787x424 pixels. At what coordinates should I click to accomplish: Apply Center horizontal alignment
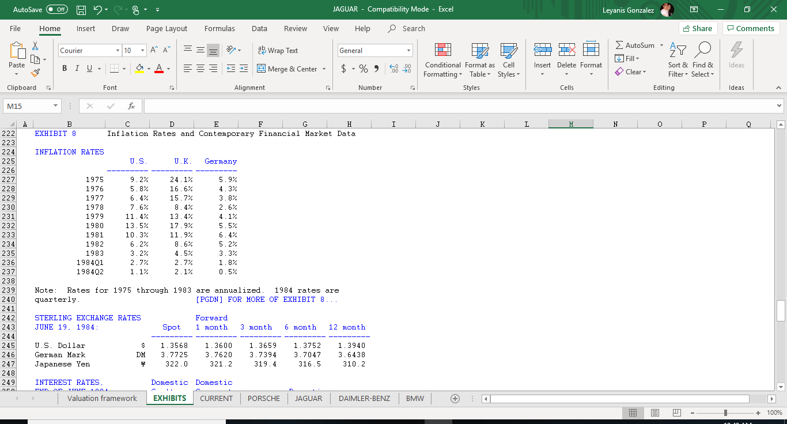200,69
